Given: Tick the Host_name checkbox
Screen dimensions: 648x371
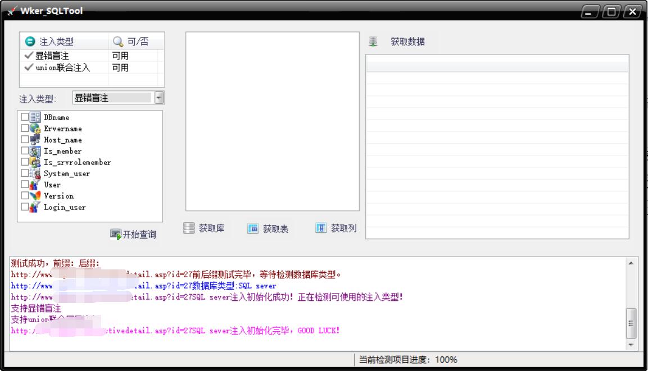Looking at the screenshot, I should [x=25, y=139].
